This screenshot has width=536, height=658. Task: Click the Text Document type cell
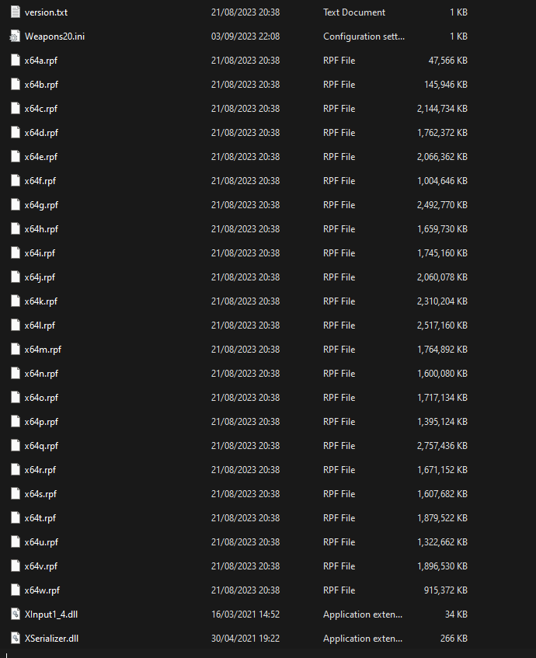pos(354,12)
